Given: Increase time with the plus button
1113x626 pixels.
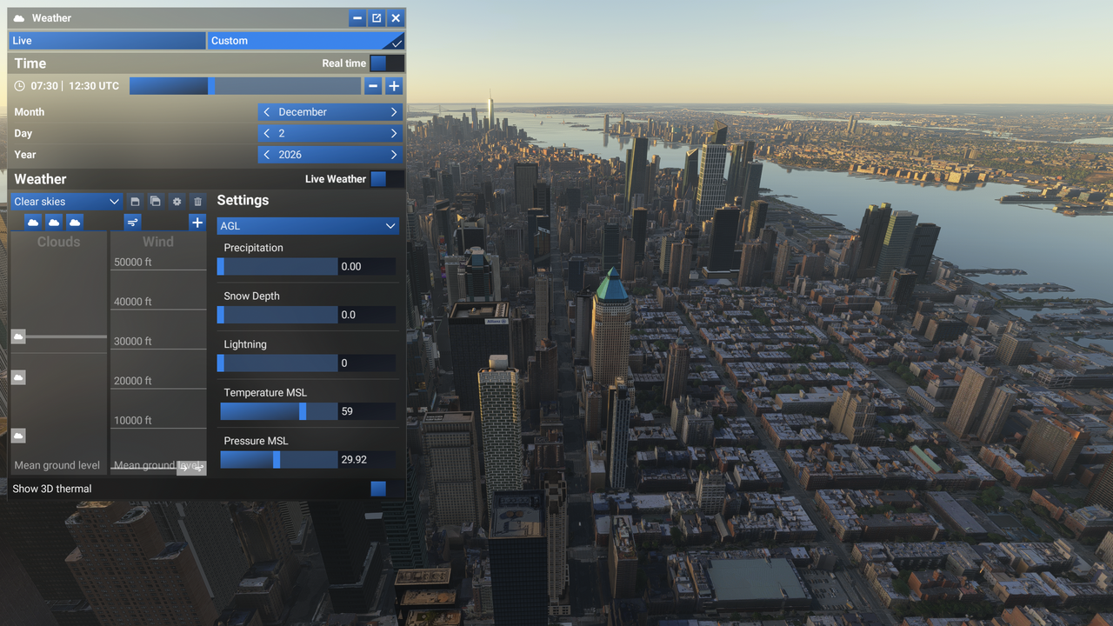Looking at the screenshot, I should [x=394, y=86].
